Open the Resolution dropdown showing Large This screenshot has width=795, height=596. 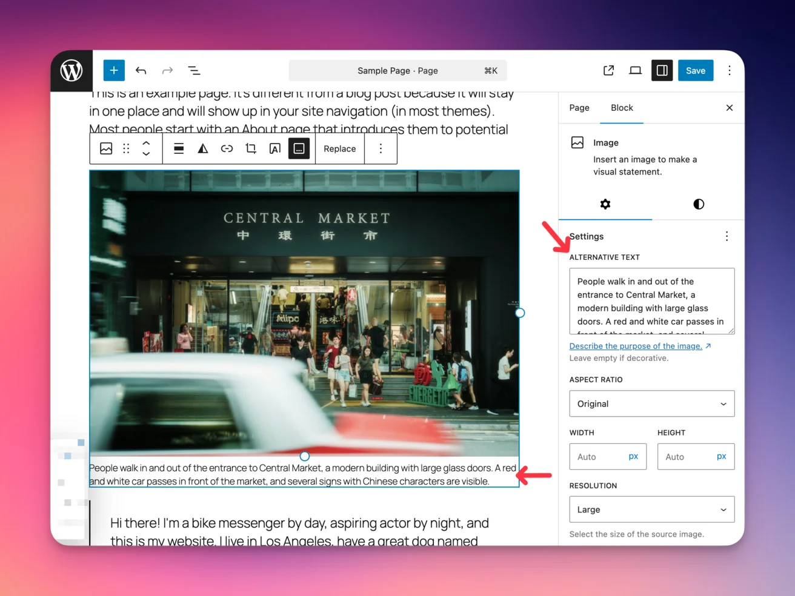coord(651,509)
